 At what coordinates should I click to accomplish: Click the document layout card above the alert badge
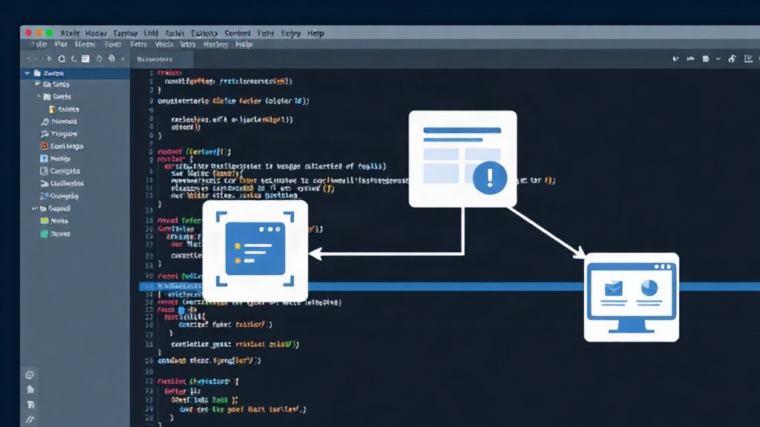click(462, 159)
